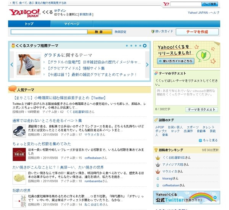Screen dimensions: 229x210
Task: Select the スポーツ tag
Action: coord(193,127)
